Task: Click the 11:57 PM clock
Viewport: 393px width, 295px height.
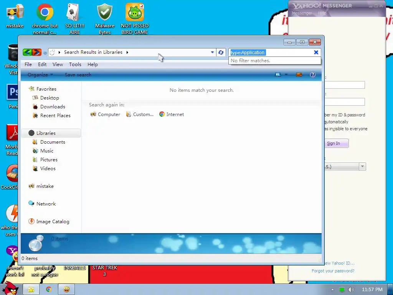Action: 372,290
